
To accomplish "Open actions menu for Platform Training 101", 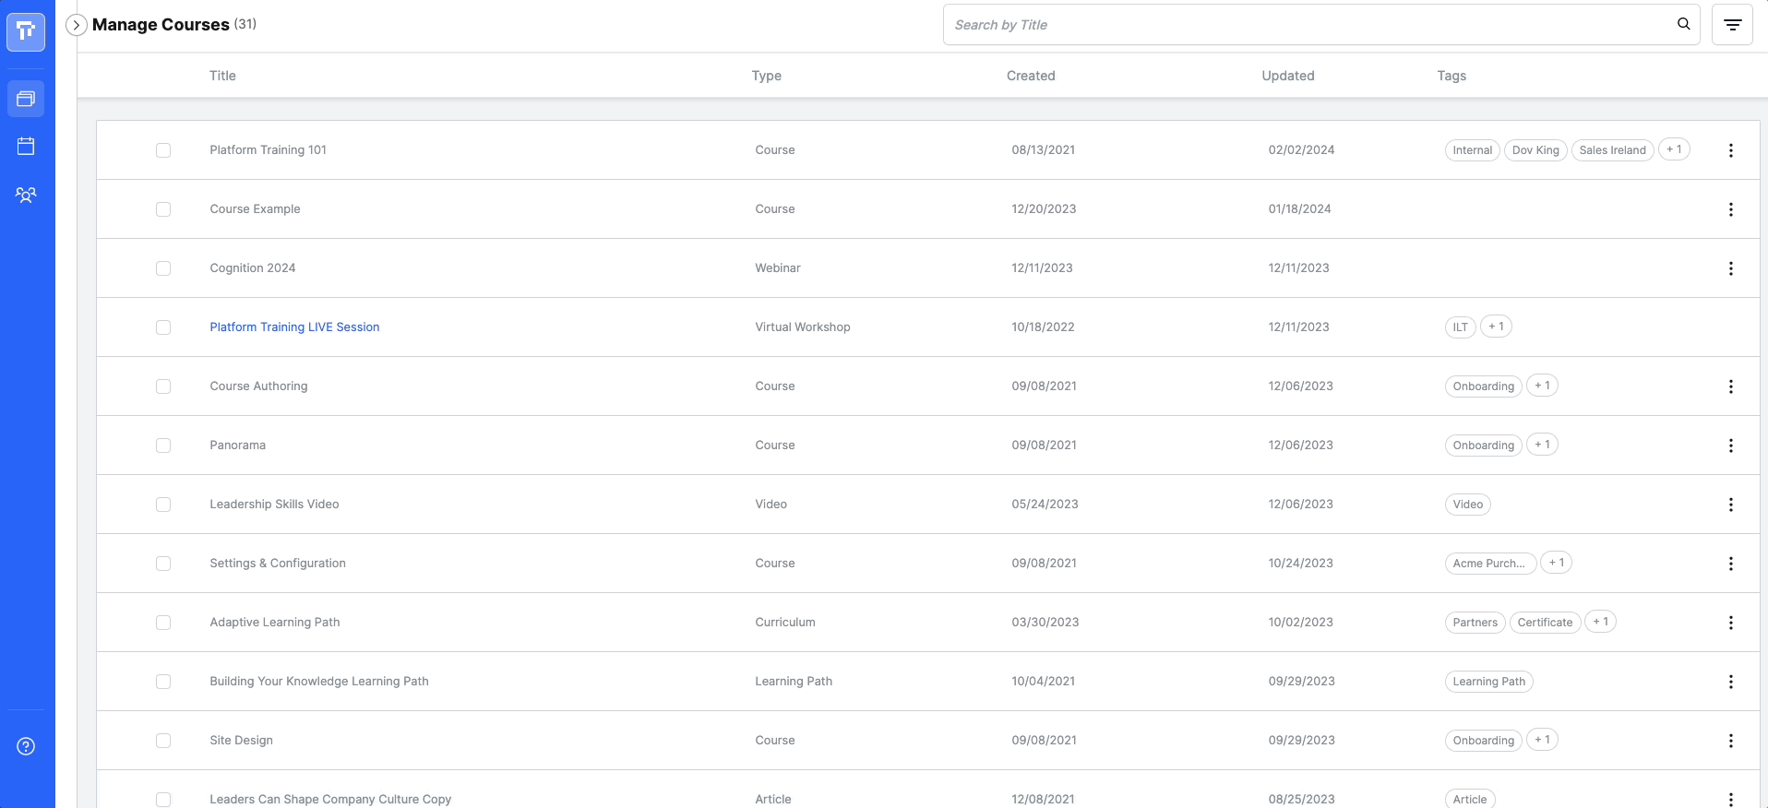I will 1730,150.
